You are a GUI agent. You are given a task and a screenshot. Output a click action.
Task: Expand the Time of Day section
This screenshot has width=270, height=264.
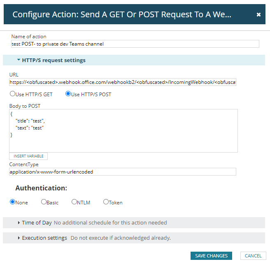click(x=37, y=223)
